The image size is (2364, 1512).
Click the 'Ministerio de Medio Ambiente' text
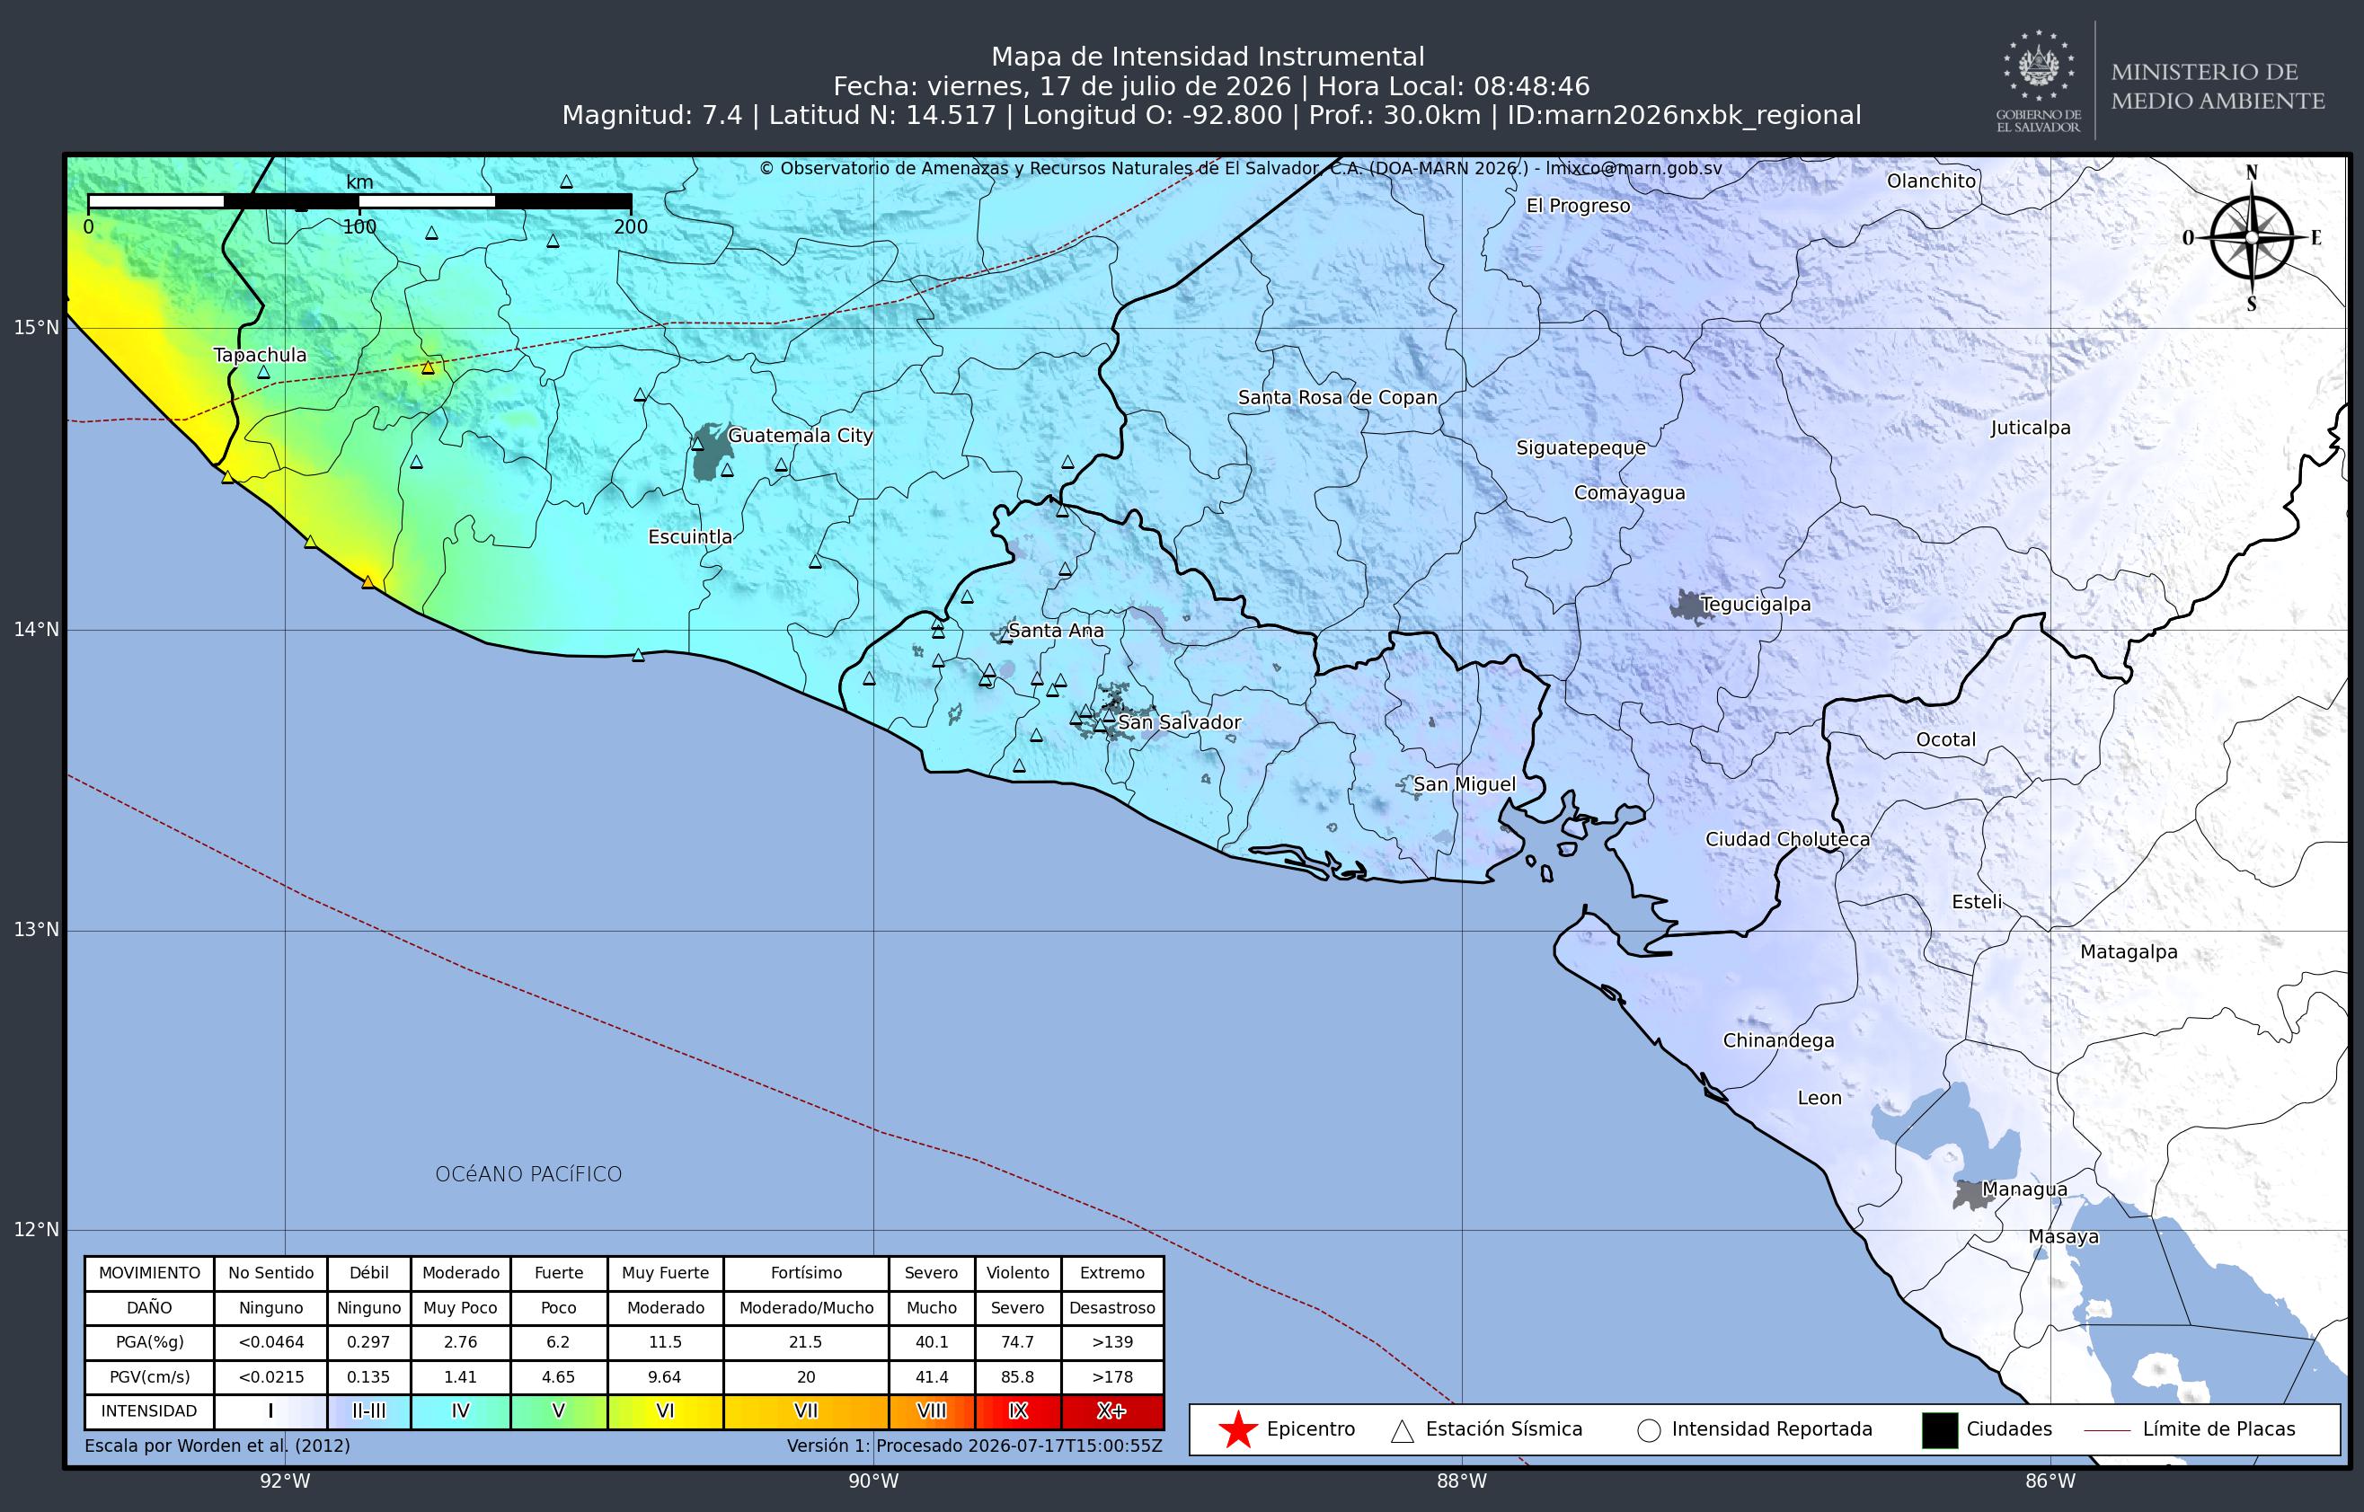point(2218,86)
